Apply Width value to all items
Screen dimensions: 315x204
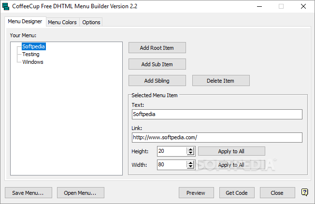click(231, 165)
